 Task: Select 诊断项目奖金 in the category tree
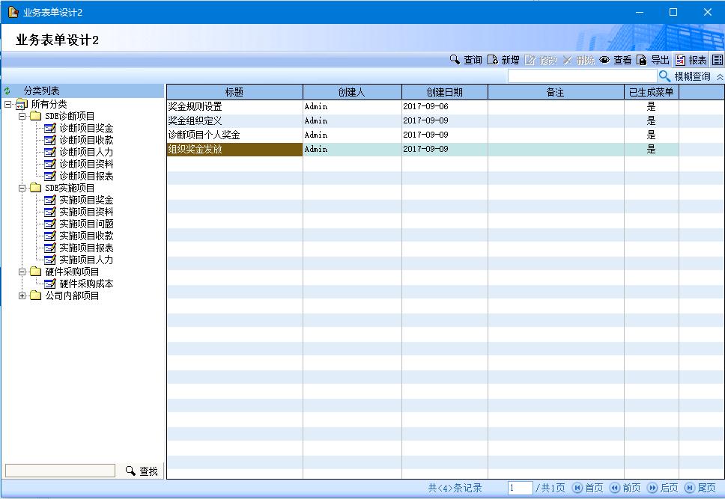(x=86, y=128)
